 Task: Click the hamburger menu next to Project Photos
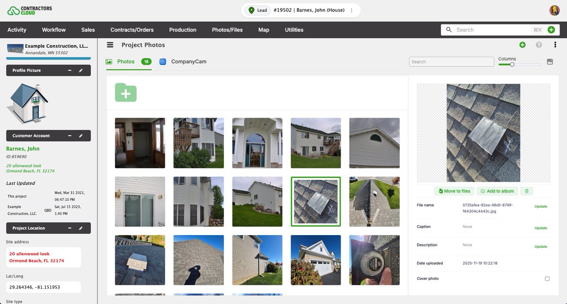(110, 45)
